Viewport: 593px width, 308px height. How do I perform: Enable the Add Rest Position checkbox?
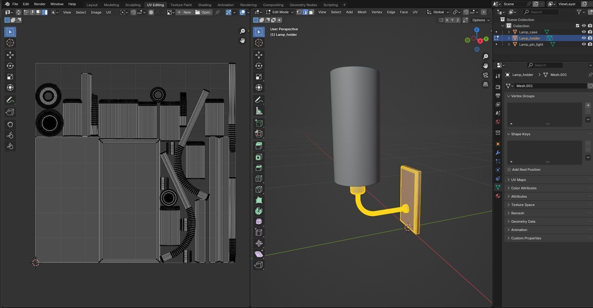click(509, 170)
